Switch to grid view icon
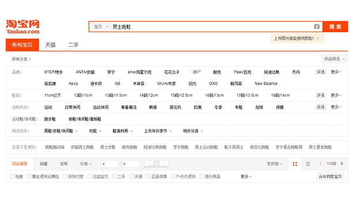The width and height of the screenshot is (349, 216). pyautogui.click(x=295, y=164)
